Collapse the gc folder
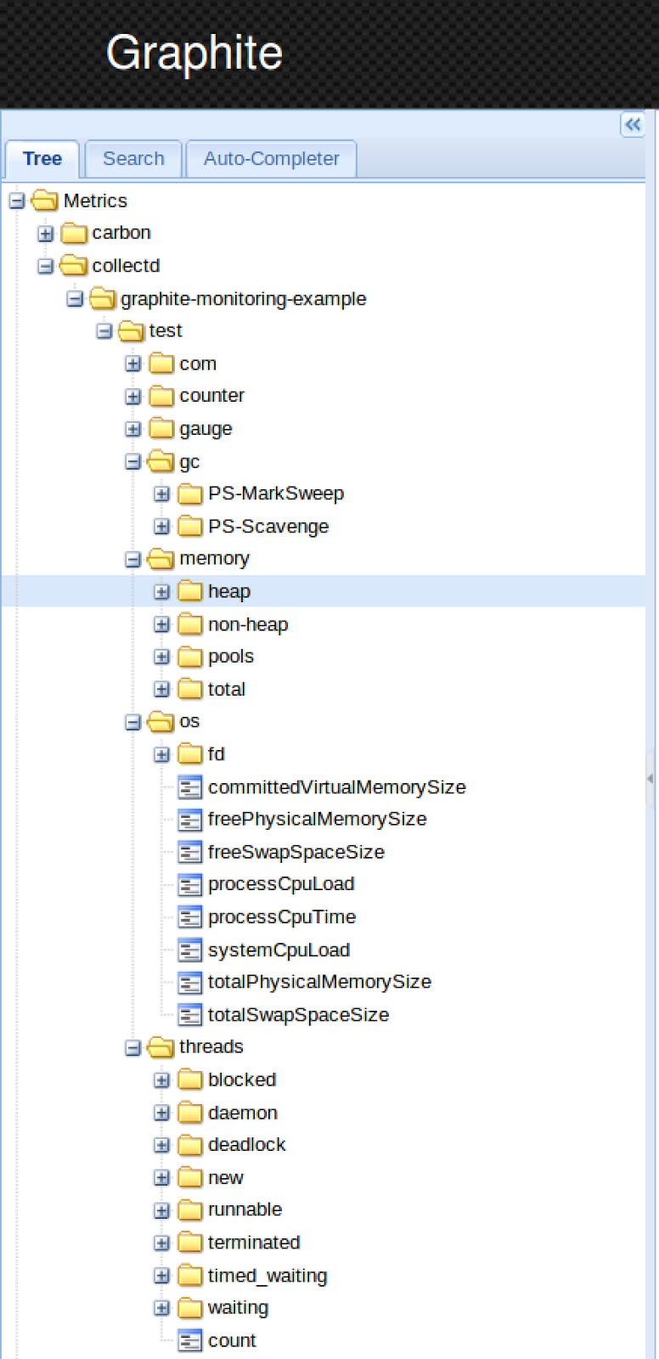 pyautogui.click(x=133, y=462)
